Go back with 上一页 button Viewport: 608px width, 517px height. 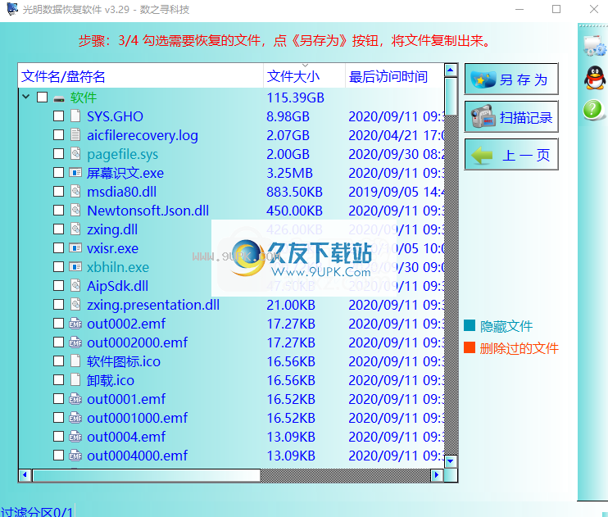tap(511, 154)
